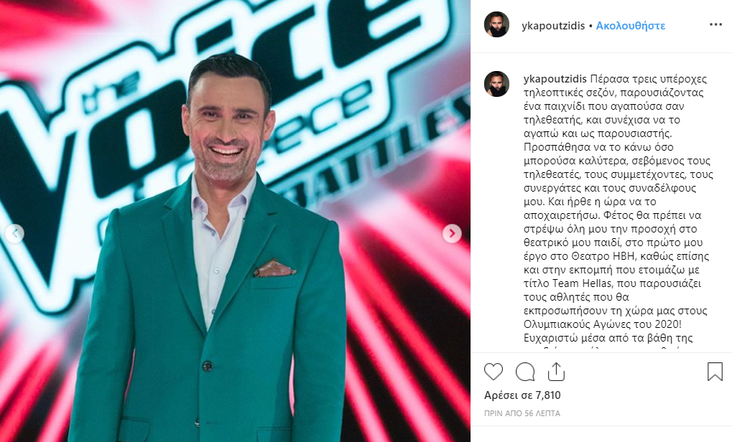The height and width of the screenshot is (442, 732).
Task: Save the post with the bookmark icon
Action: pyautogui.click(x=715, y=372)
